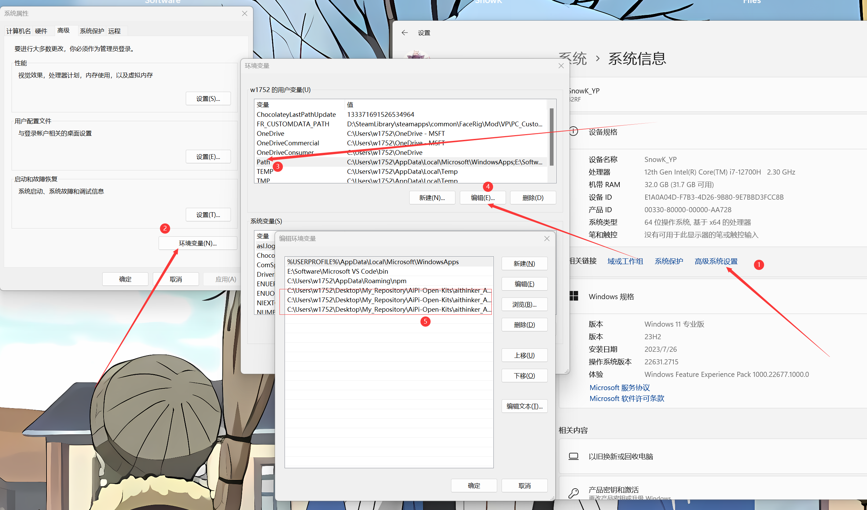Screen dimensions: 867x510
Task: Click 删除(D) for user variables
Action: tap(533, 198)
